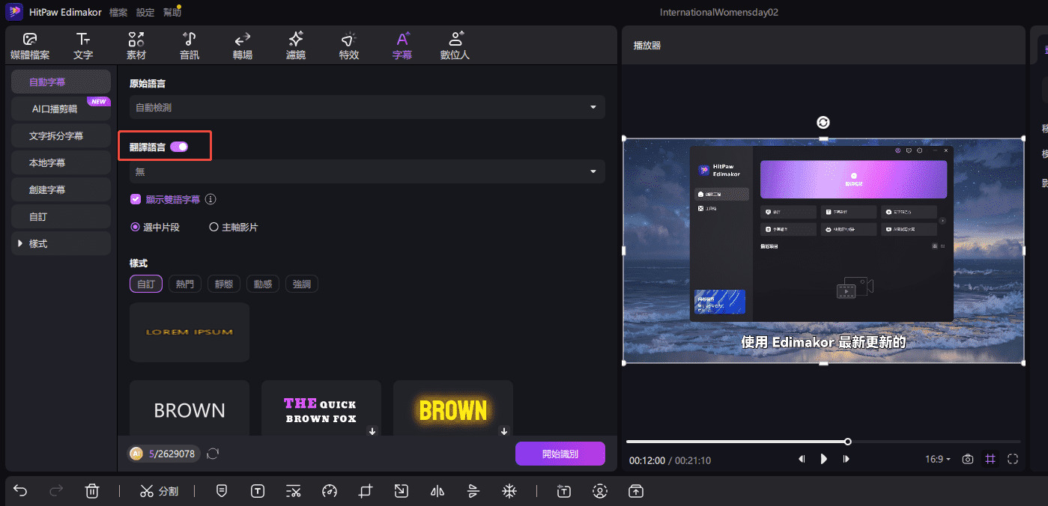
Task: Open the 幫助 menu
Action: click(172, 11)
